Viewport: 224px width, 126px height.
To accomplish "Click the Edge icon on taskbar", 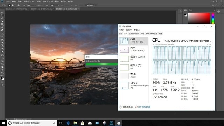I will (68, 123).
